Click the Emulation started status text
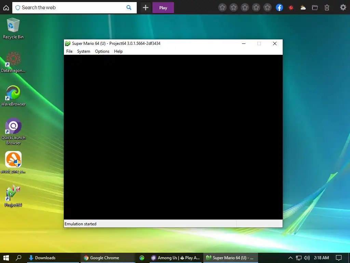This screenshot has height=263, width=350. pyautogui.click(x=80, y=224)
